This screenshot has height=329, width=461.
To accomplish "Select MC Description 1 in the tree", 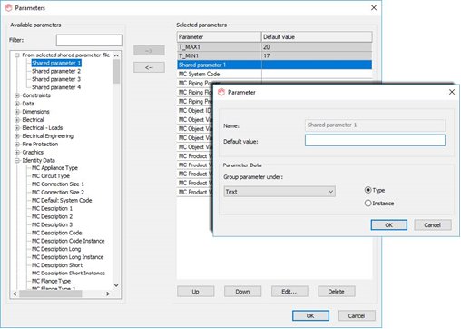I will tap(52, 209).
